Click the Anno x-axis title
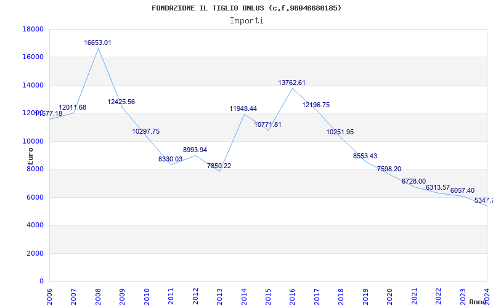The image size is (493, 308). (478, 302)
